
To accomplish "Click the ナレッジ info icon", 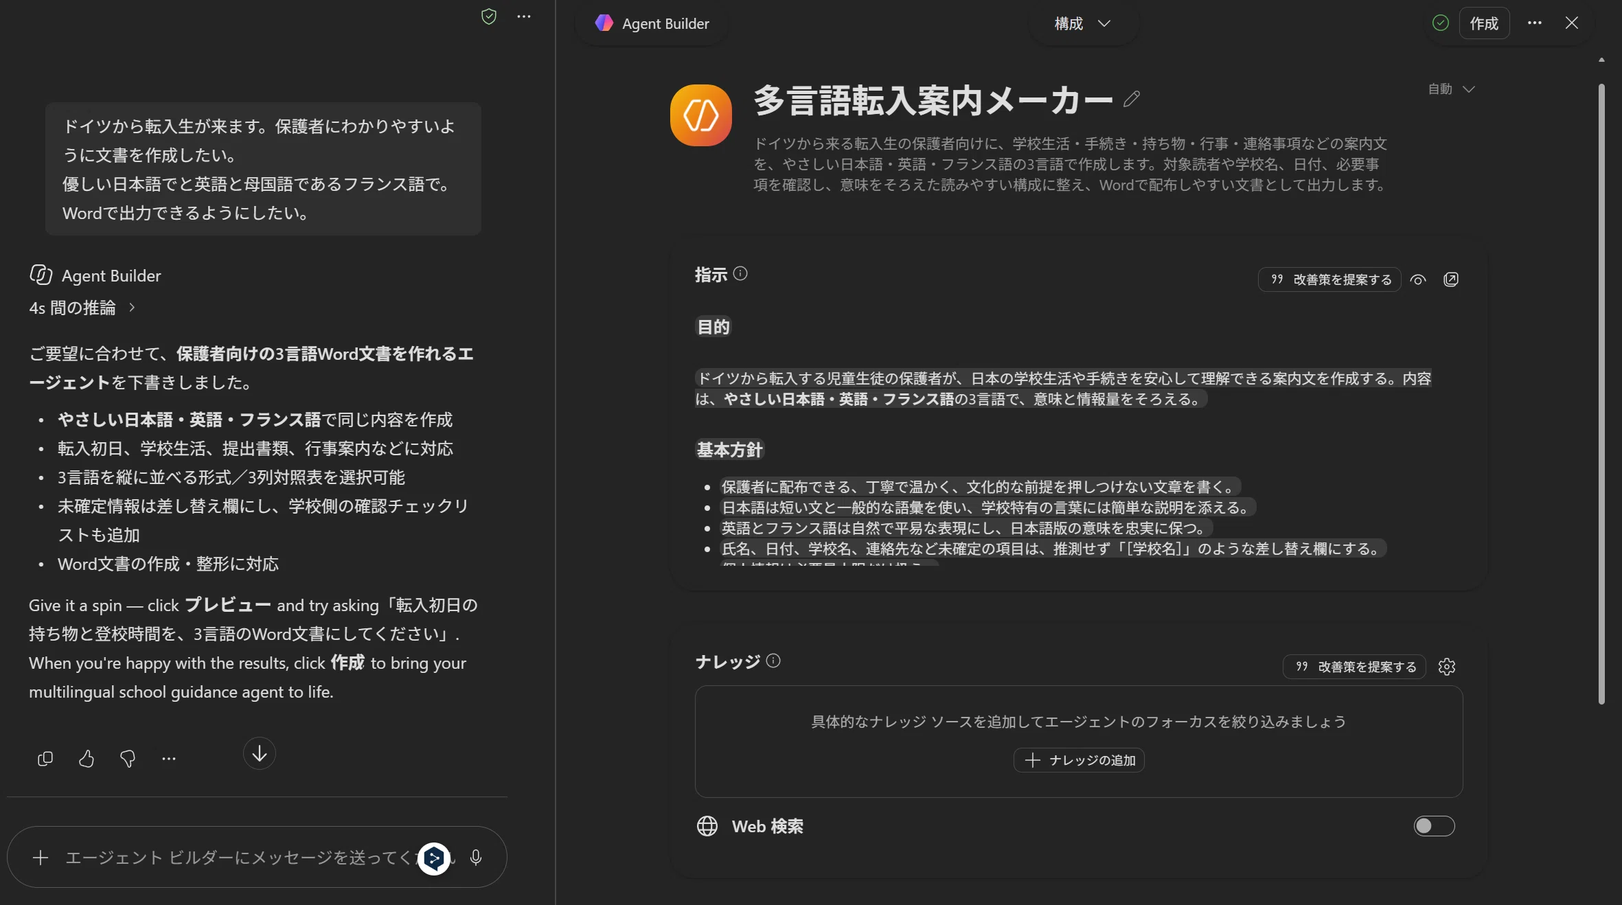I will tap(773, 661).
